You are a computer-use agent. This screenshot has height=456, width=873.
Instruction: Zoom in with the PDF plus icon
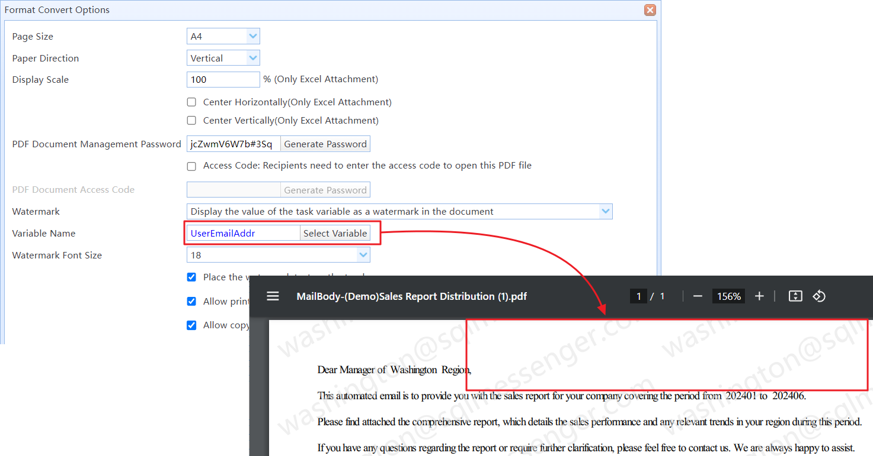pos(759,296)
